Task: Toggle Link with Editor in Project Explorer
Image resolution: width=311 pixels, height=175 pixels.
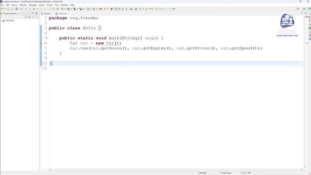Action: coord(29,17)
